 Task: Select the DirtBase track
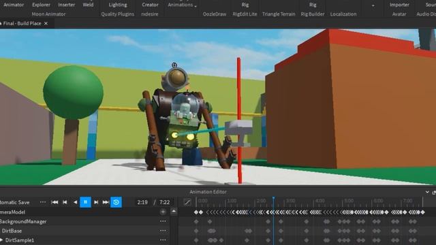(12, 231)
